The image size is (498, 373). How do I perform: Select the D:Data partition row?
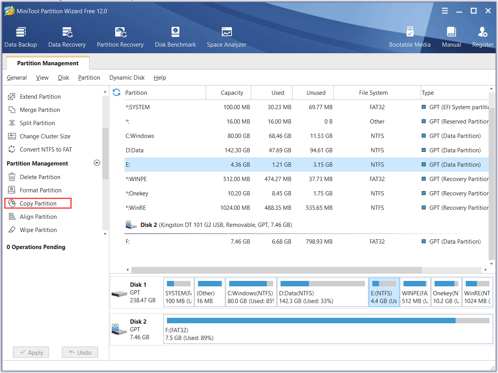point(306,150)
